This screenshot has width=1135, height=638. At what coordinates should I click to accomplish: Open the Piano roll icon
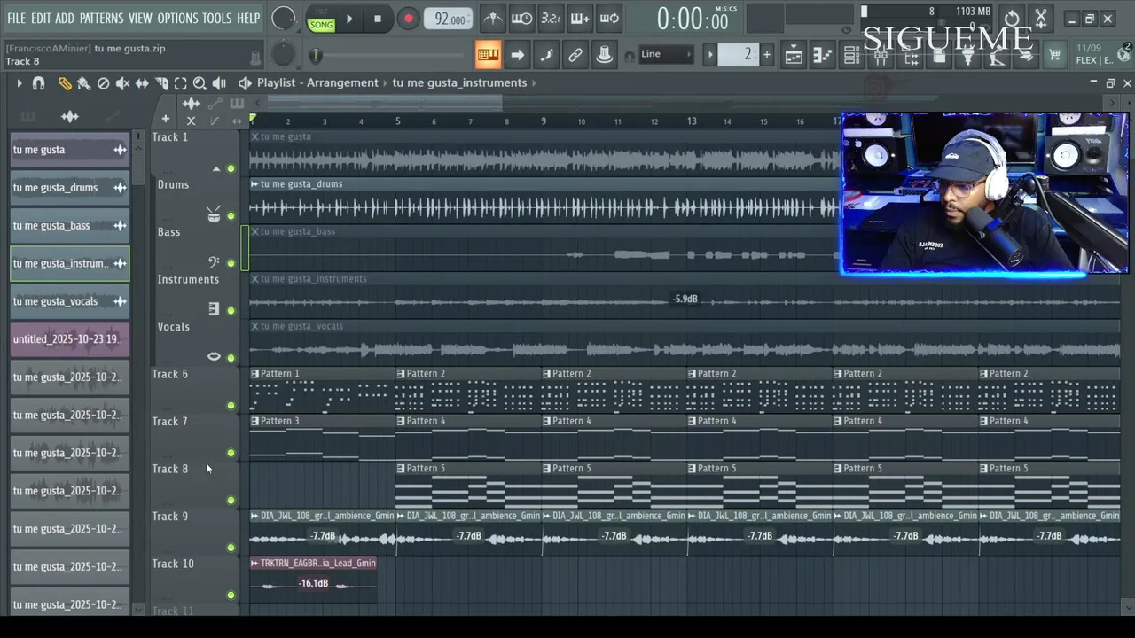[823, 56]
